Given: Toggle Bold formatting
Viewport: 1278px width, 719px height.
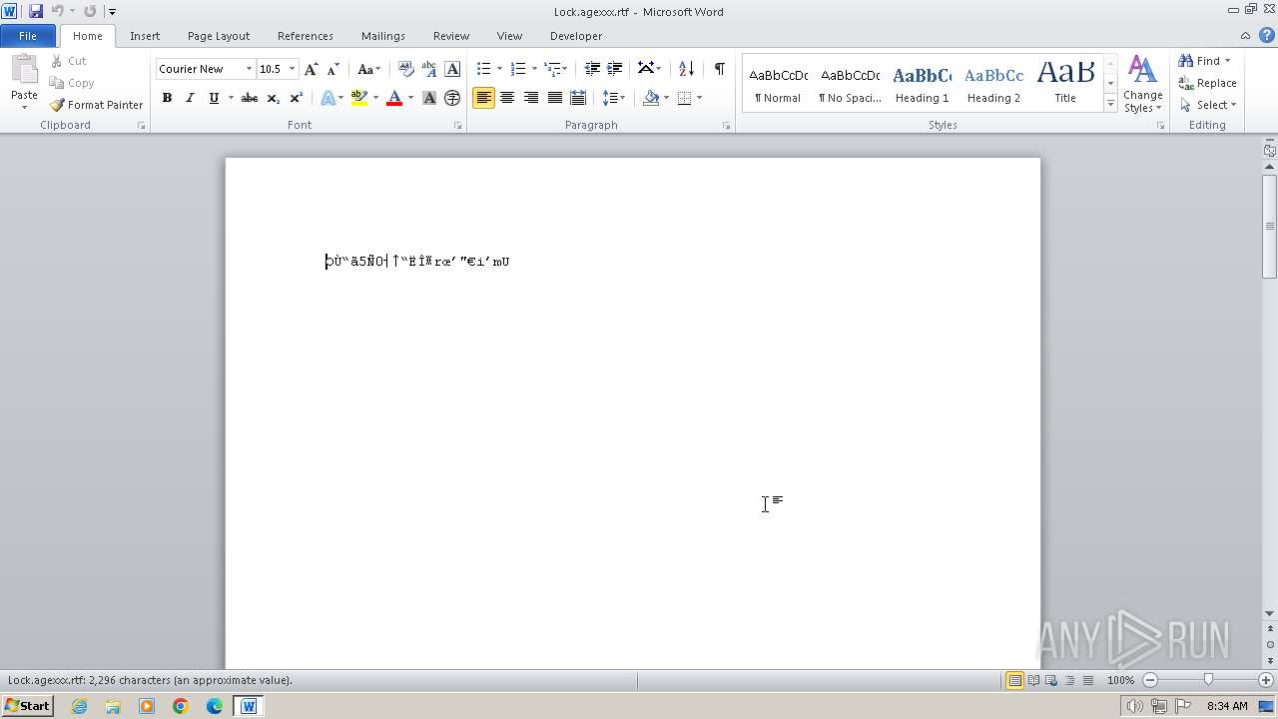Looking at the screenshot, I should [x=167, y=98].
